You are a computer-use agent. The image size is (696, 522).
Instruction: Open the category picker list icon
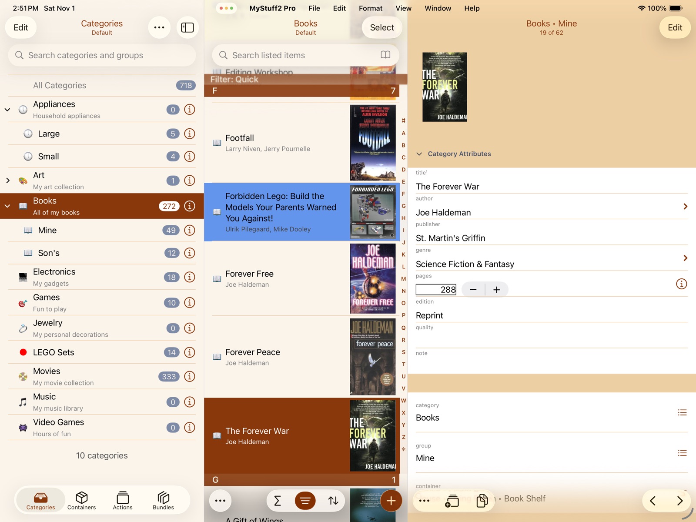pos(682,412)
